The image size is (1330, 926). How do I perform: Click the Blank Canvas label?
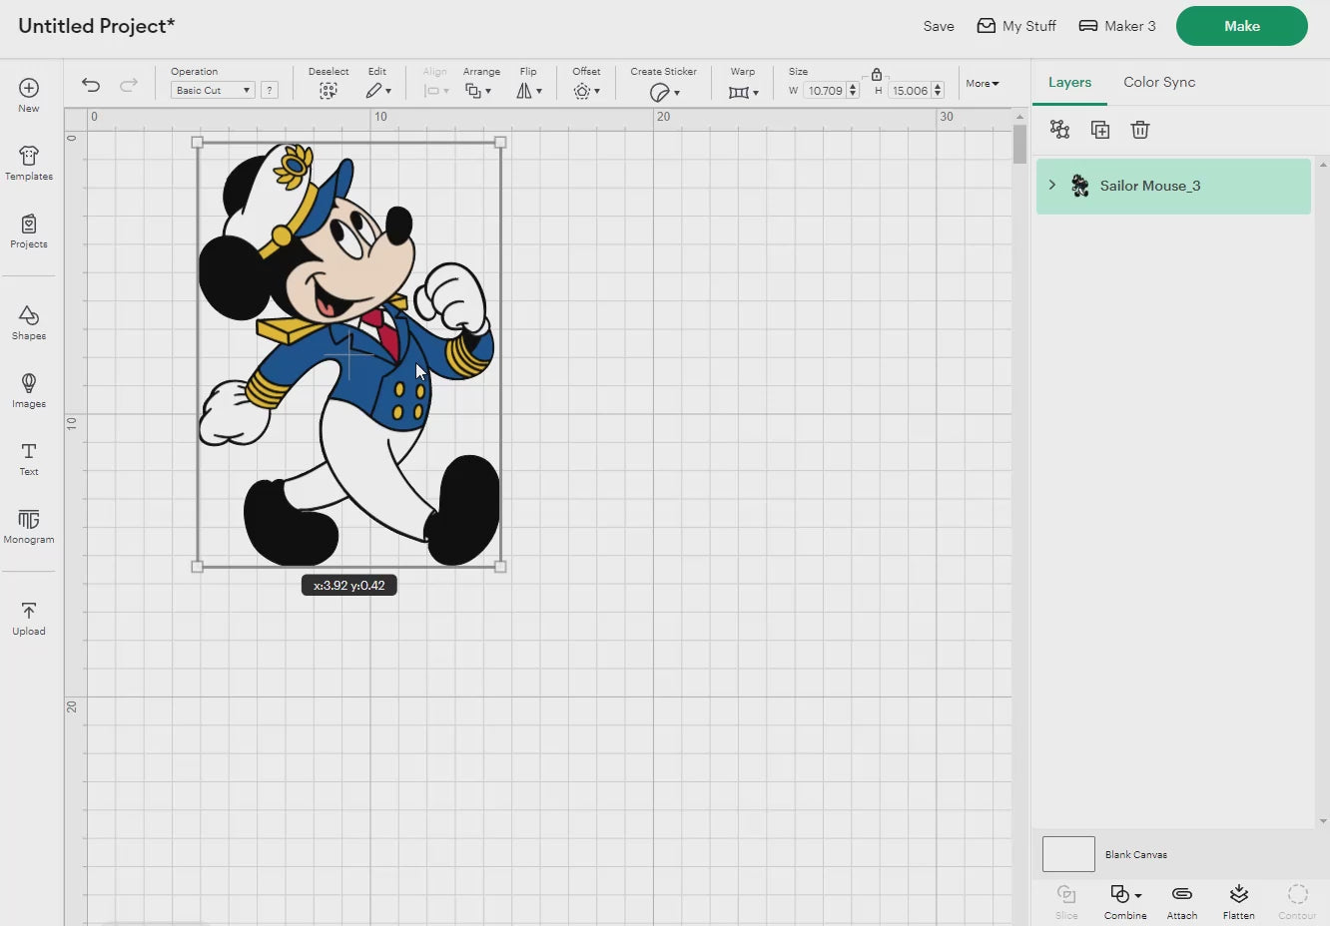1136,854
